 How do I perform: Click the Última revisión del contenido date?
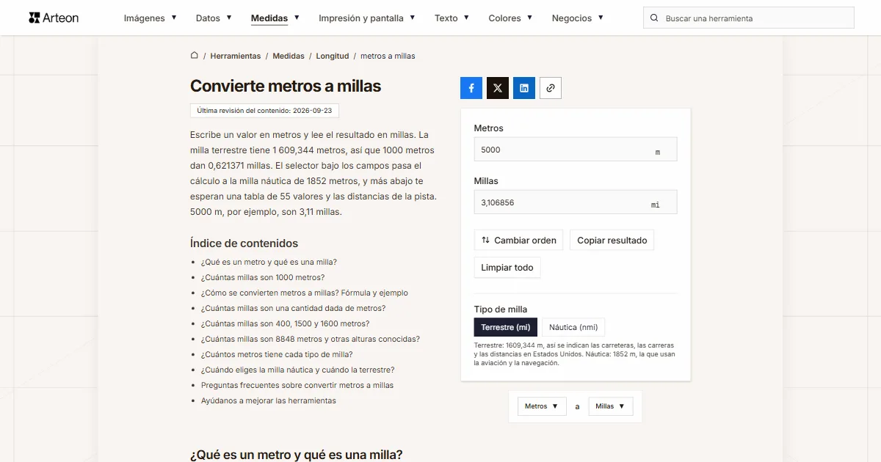coord(264,111)
